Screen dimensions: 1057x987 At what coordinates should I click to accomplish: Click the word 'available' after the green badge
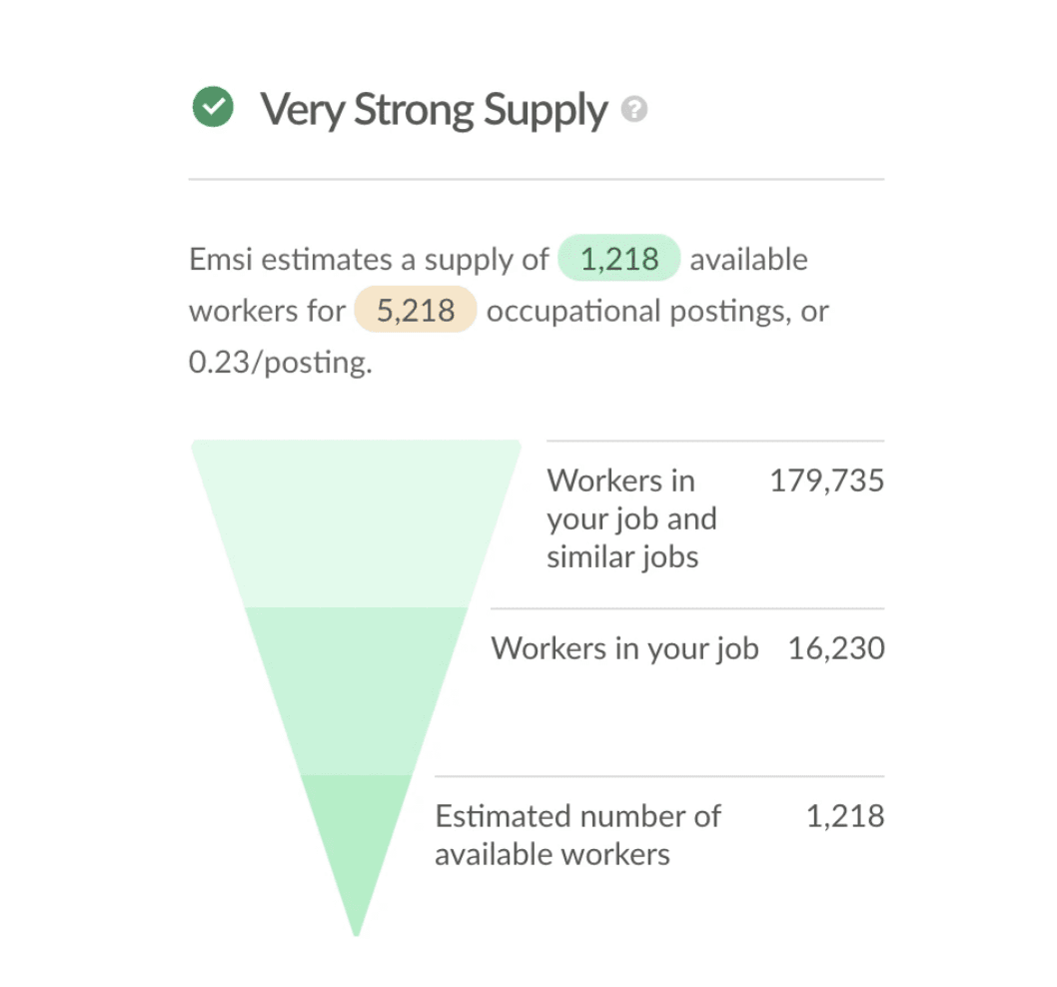(x=748, y=260)
